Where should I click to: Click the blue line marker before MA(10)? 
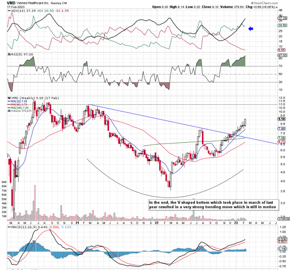(x=9, y=101)
